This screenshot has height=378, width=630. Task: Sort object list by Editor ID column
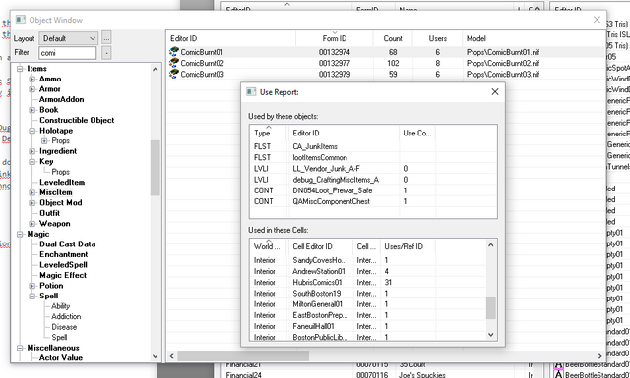click(x=231, y=38)
